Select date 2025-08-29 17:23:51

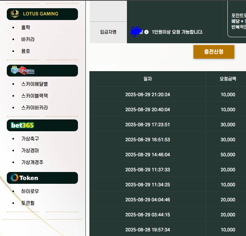[x=148, y=124]
